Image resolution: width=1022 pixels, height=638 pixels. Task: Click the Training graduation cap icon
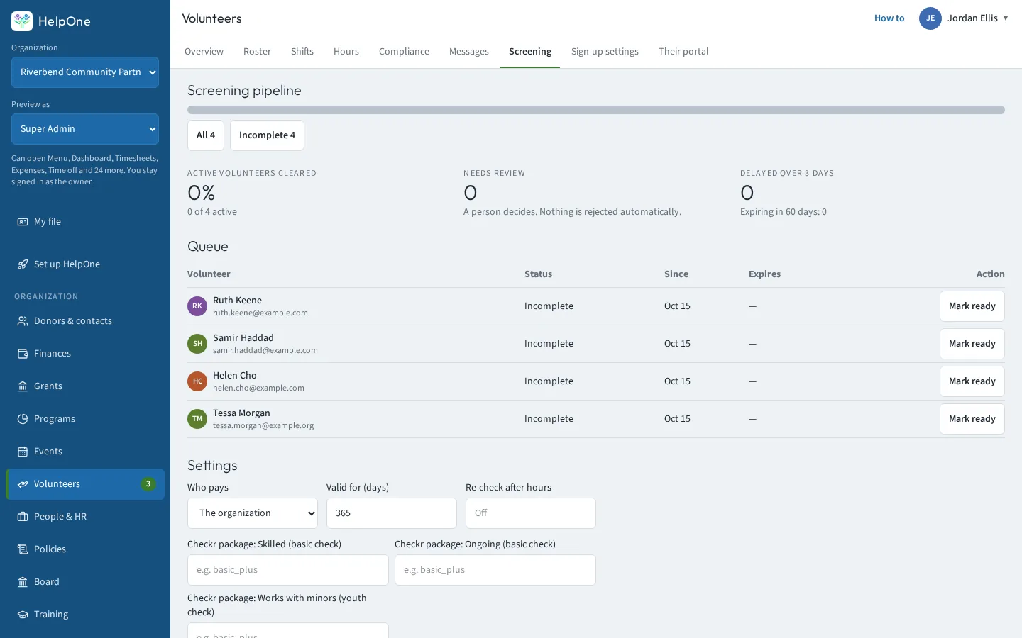click(x=23, y=615)
